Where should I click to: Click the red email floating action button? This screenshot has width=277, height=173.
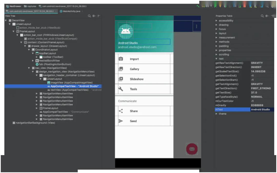[192, 149]
